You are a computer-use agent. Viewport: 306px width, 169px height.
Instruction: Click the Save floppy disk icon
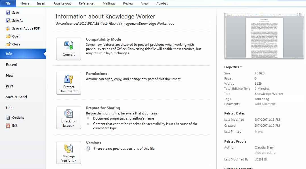click(x=8, y=12)
